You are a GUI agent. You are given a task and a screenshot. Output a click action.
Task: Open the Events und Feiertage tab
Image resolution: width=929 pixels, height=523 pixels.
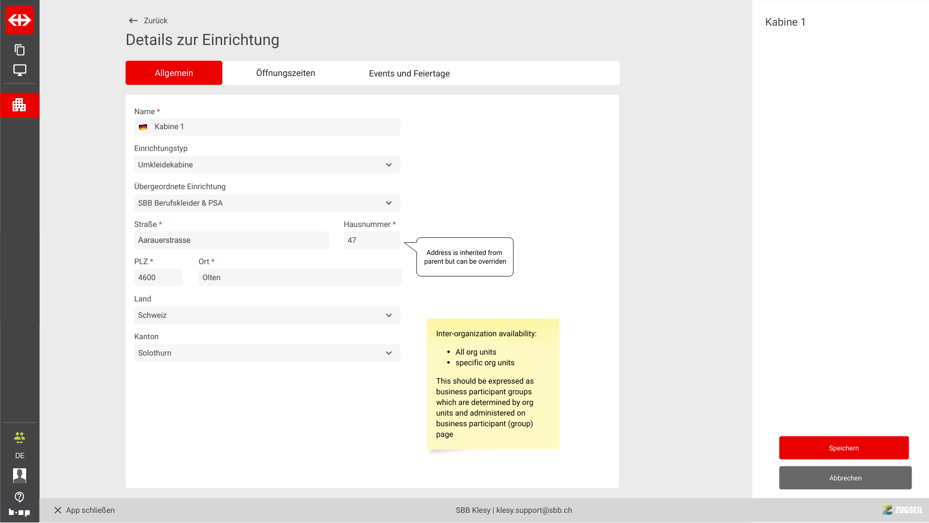click(x=409, y=74)
